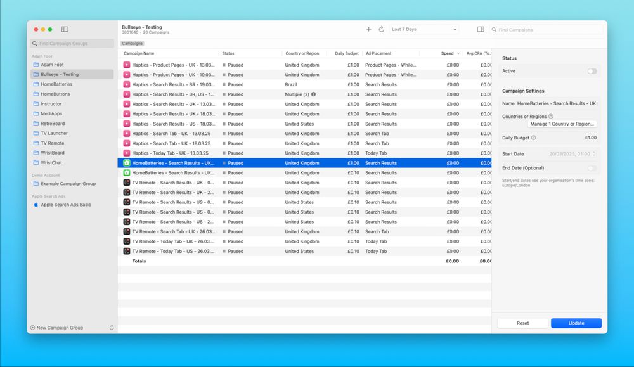Click the Today Tab placement on Haptics row
The height and width of the screenshot is (367, 634).
375,153
